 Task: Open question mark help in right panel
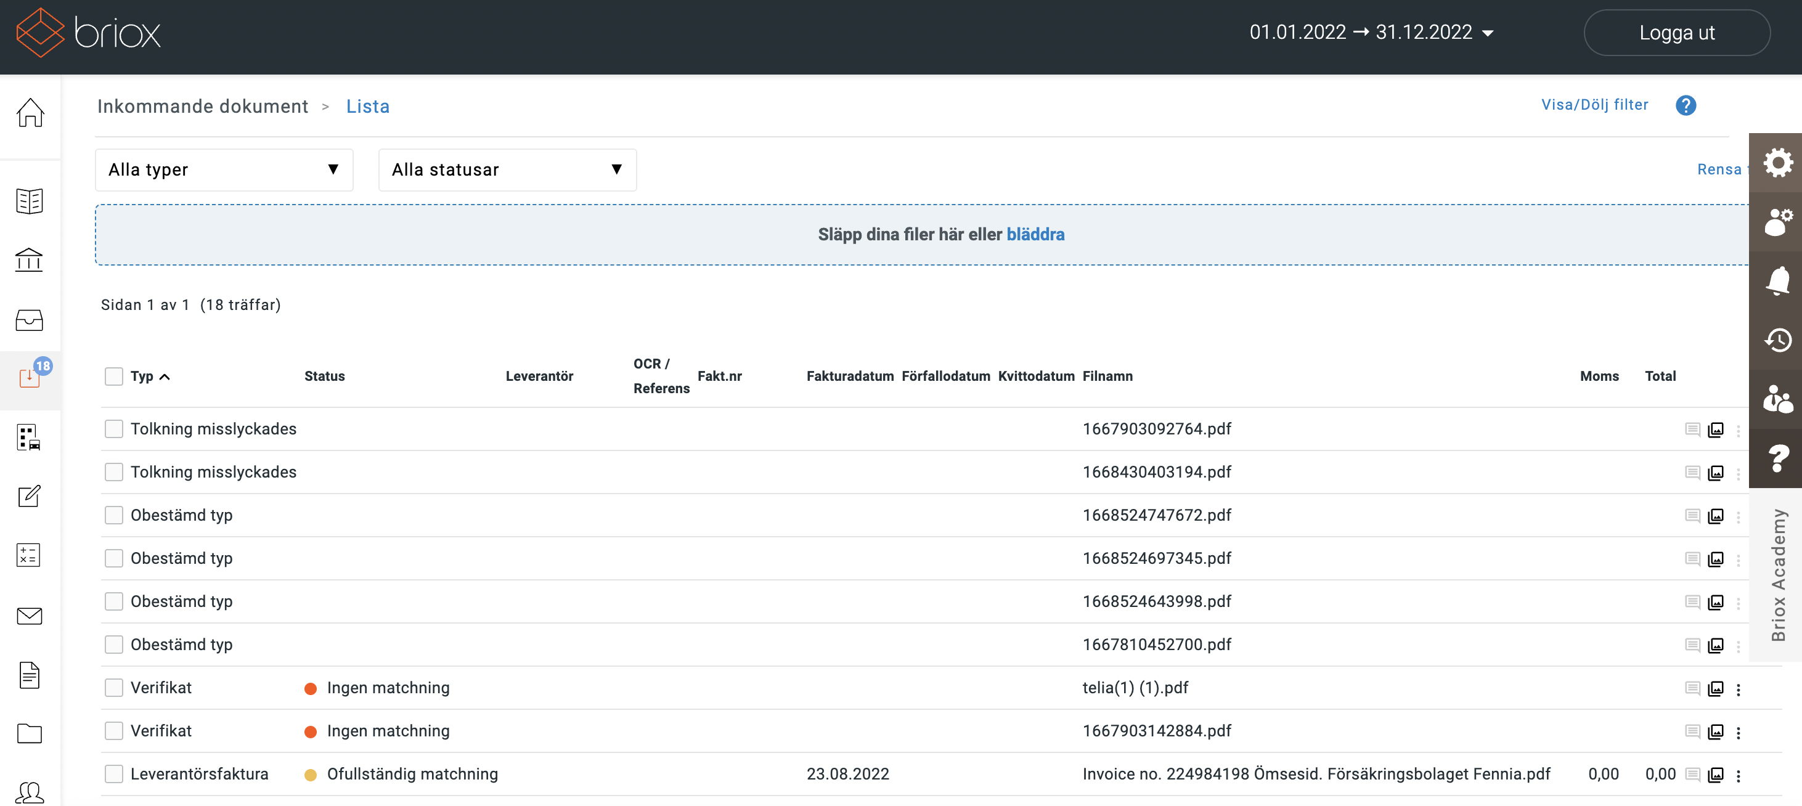pos(1777,458)
